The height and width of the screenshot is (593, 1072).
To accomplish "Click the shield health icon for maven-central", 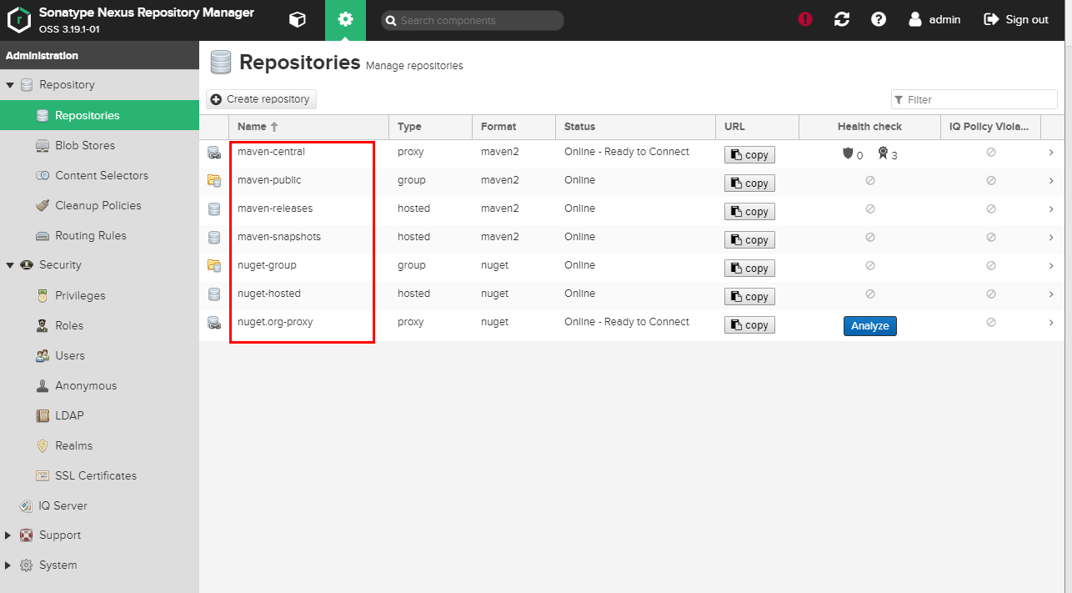I will [x=848, y=153].
